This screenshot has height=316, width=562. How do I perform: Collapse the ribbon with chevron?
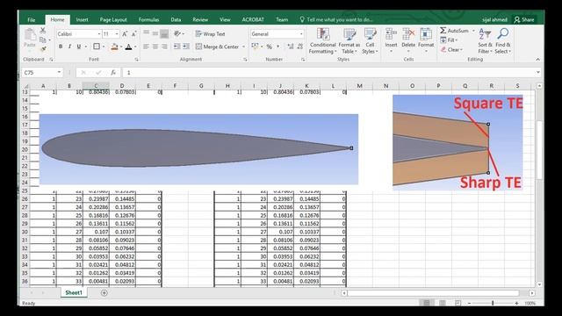537,60
